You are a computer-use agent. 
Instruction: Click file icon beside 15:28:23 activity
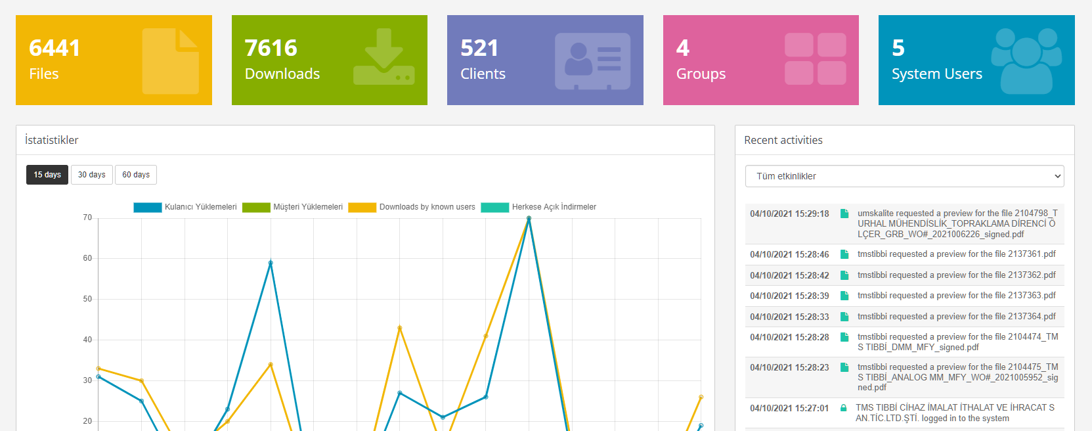tap(844, 367)
